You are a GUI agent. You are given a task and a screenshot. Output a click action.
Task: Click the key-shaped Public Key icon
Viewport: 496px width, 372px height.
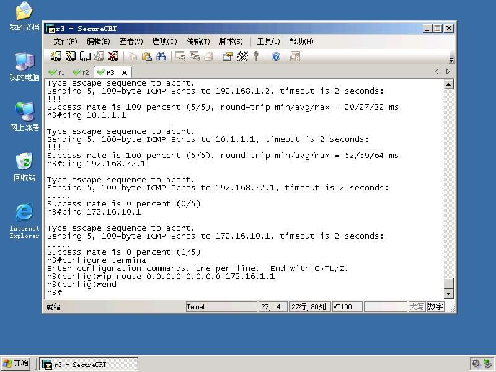[256, 56]
